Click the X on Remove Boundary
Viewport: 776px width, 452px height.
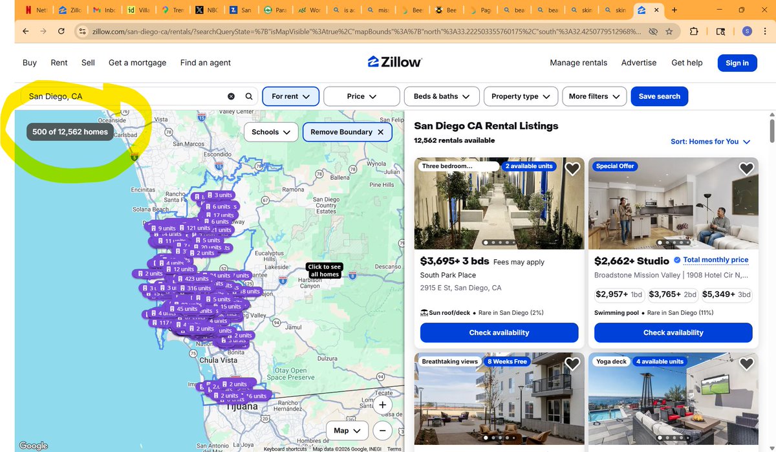(x=381, y=132)
